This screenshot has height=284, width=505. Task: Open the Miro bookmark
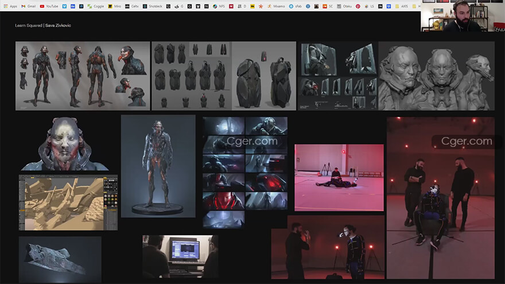pos(115,6)
